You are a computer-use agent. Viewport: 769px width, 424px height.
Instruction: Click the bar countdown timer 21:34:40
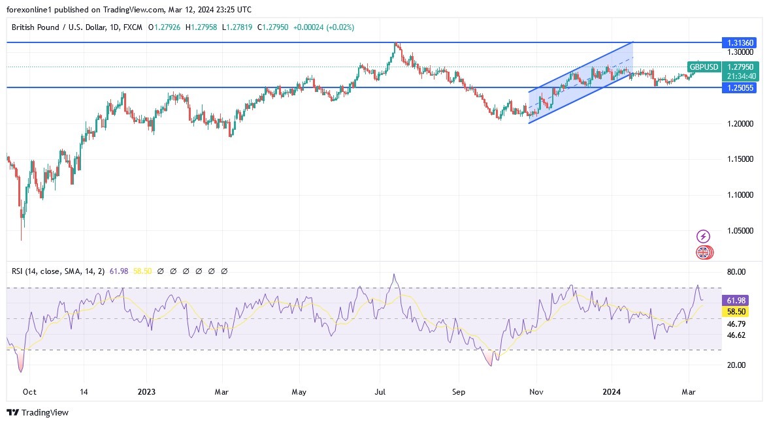pos(742,76)
